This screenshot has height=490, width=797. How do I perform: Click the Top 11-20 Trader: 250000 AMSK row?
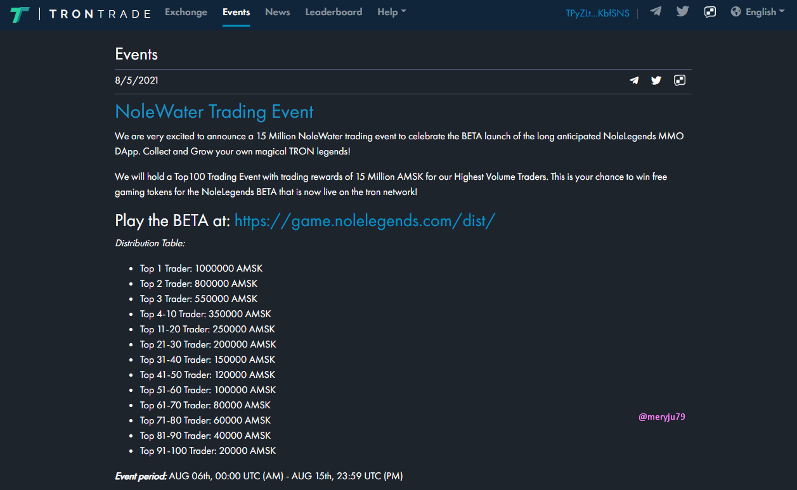tap(207, 329)
